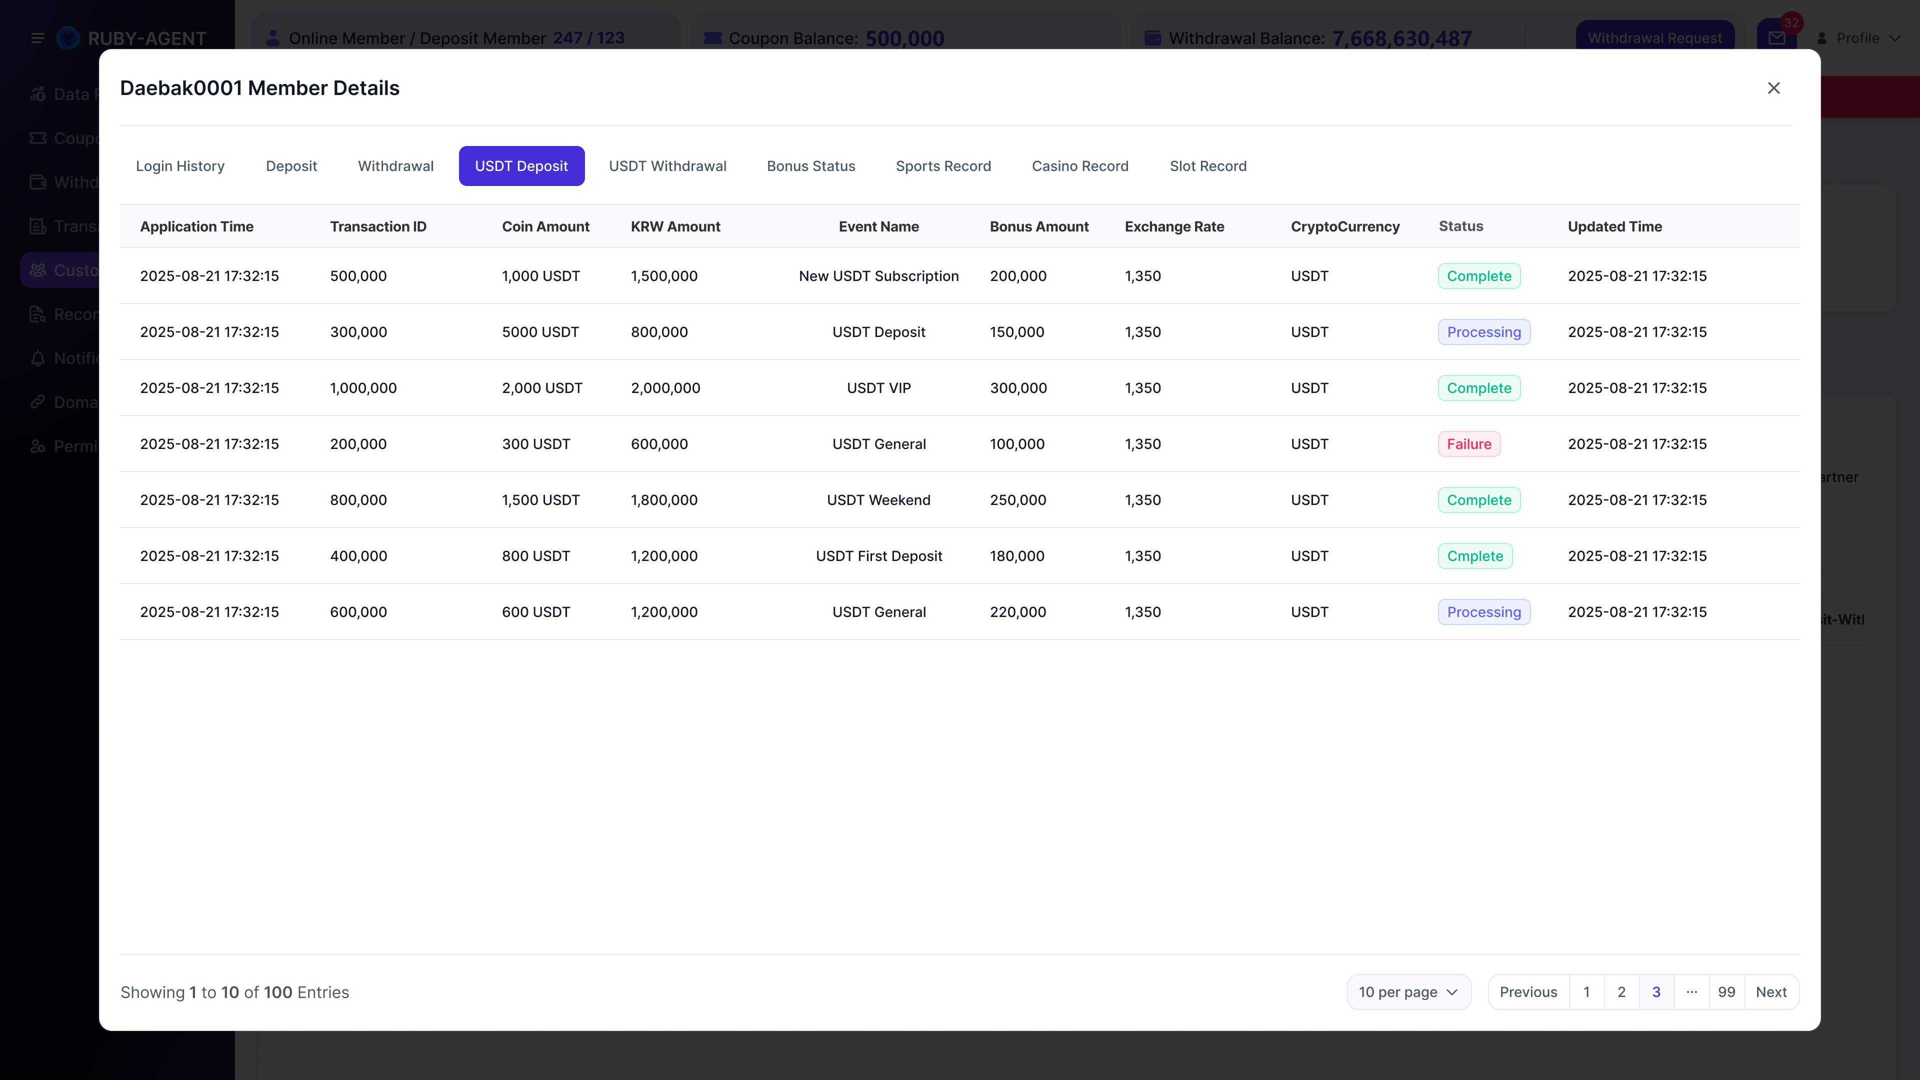Click the Notification bell sidebar icon
The height and width of the screenshot is (1080, 1920).
[x=38, y=358]
